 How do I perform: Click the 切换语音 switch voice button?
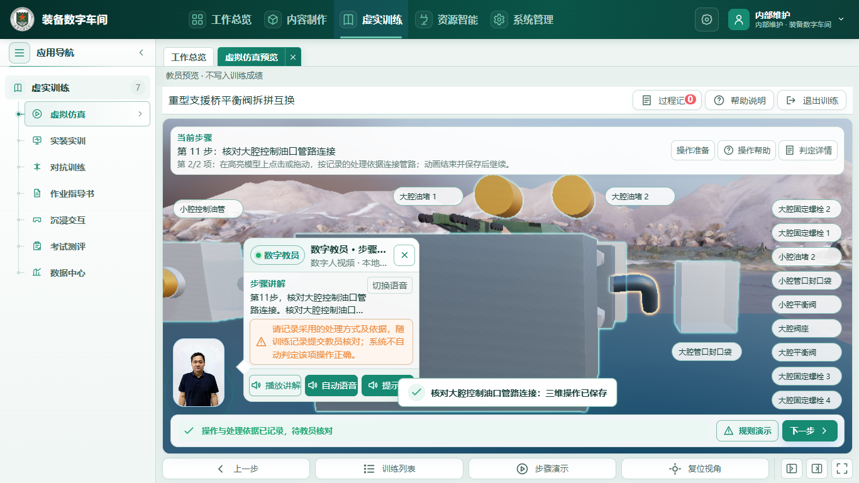coord(390,286)
